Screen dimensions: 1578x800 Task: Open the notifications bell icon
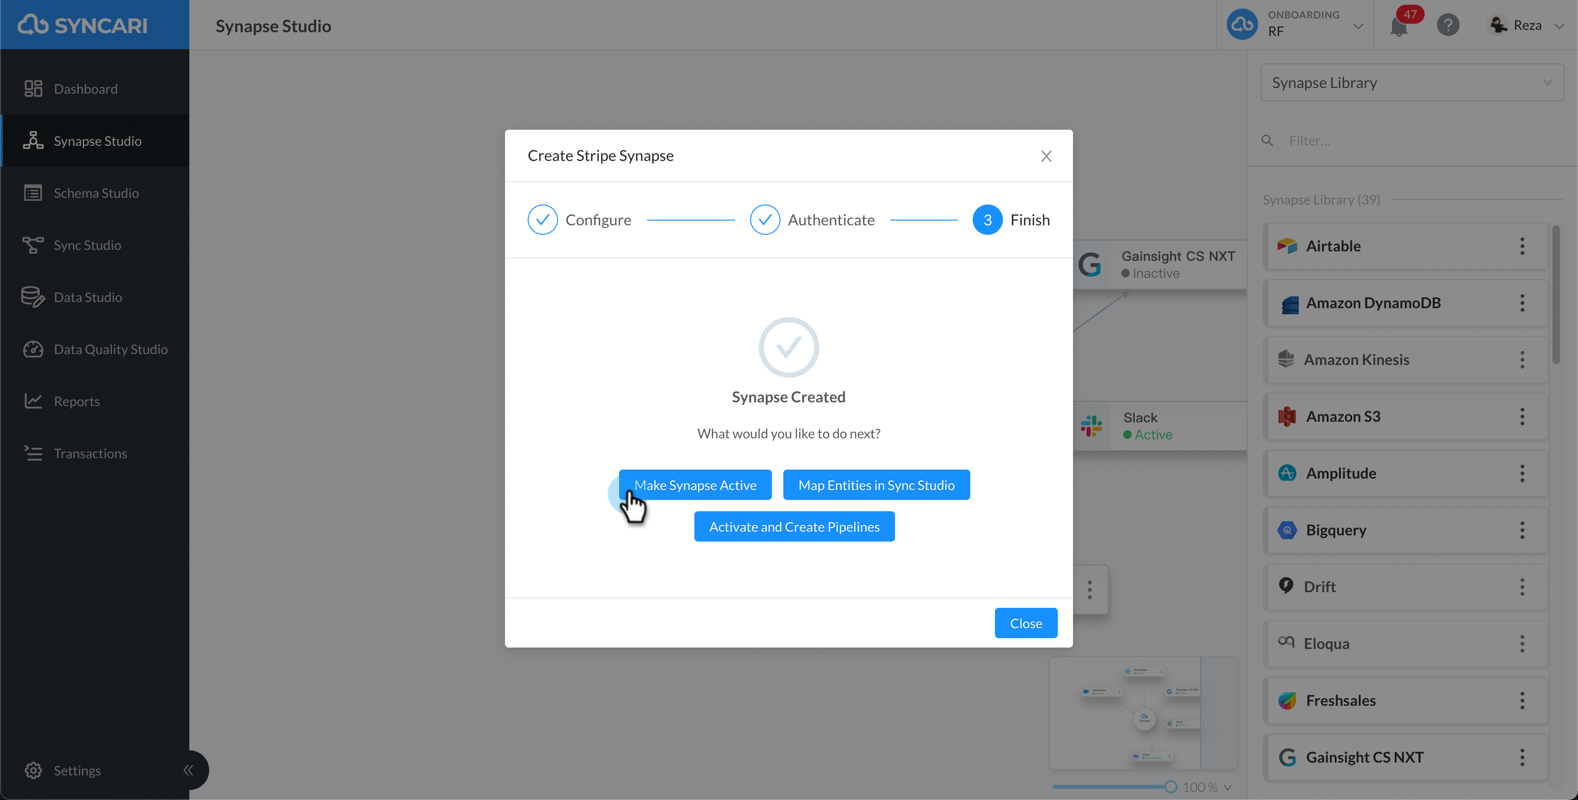point(1399,27)
